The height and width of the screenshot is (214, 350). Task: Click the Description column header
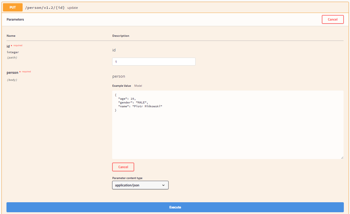(x=121, y=36)
